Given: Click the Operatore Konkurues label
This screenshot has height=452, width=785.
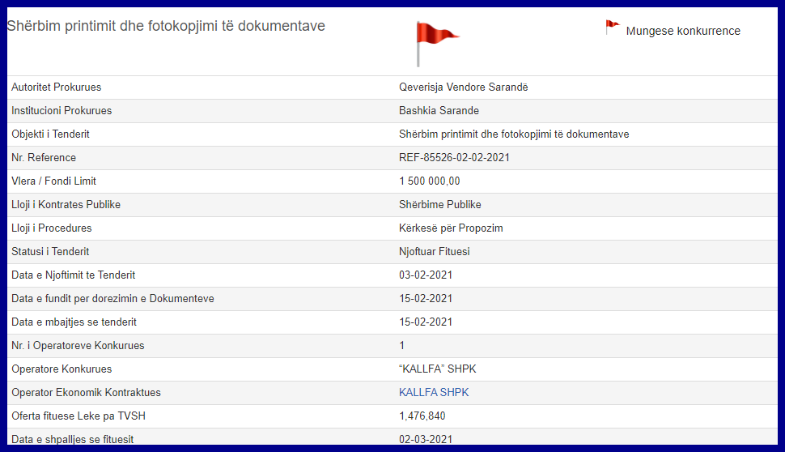Looking at the screenshot, I should pyautogui.click(x=62, y=370).
